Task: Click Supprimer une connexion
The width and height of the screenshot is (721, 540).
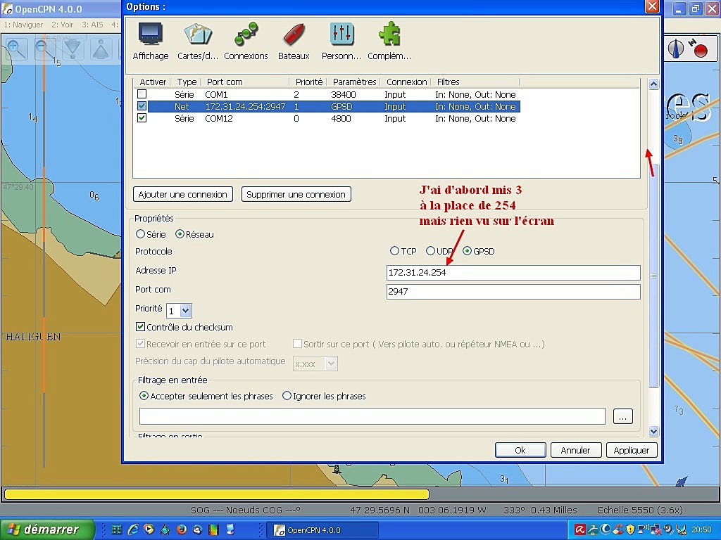Action: pyautogui.click(x=296, y=194)
